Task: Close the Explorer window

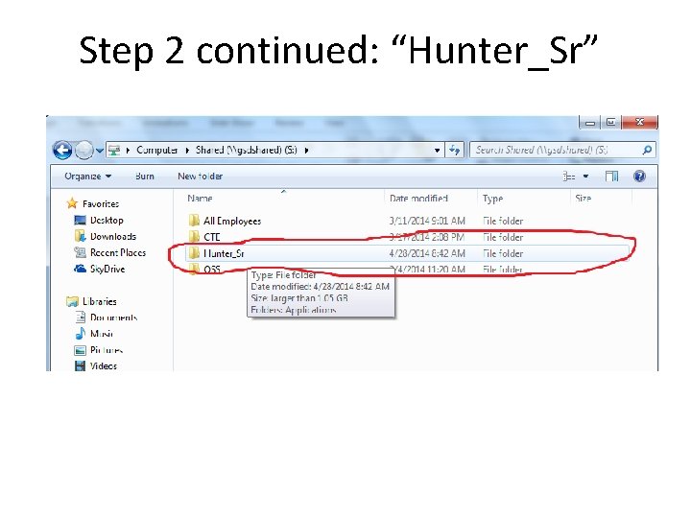Action: [x=639, y=123]
